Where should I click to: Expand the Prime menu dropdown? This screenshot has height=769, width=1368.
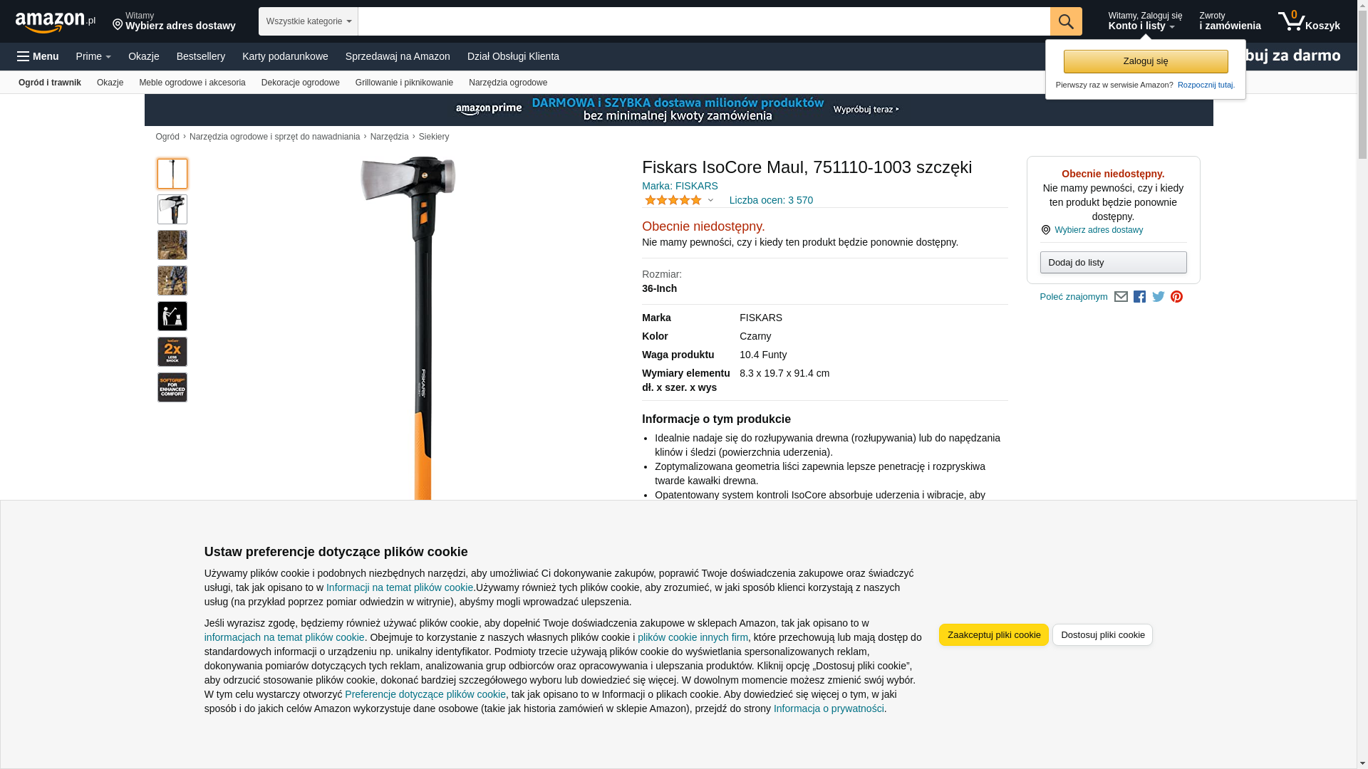[x=93, y=56]
